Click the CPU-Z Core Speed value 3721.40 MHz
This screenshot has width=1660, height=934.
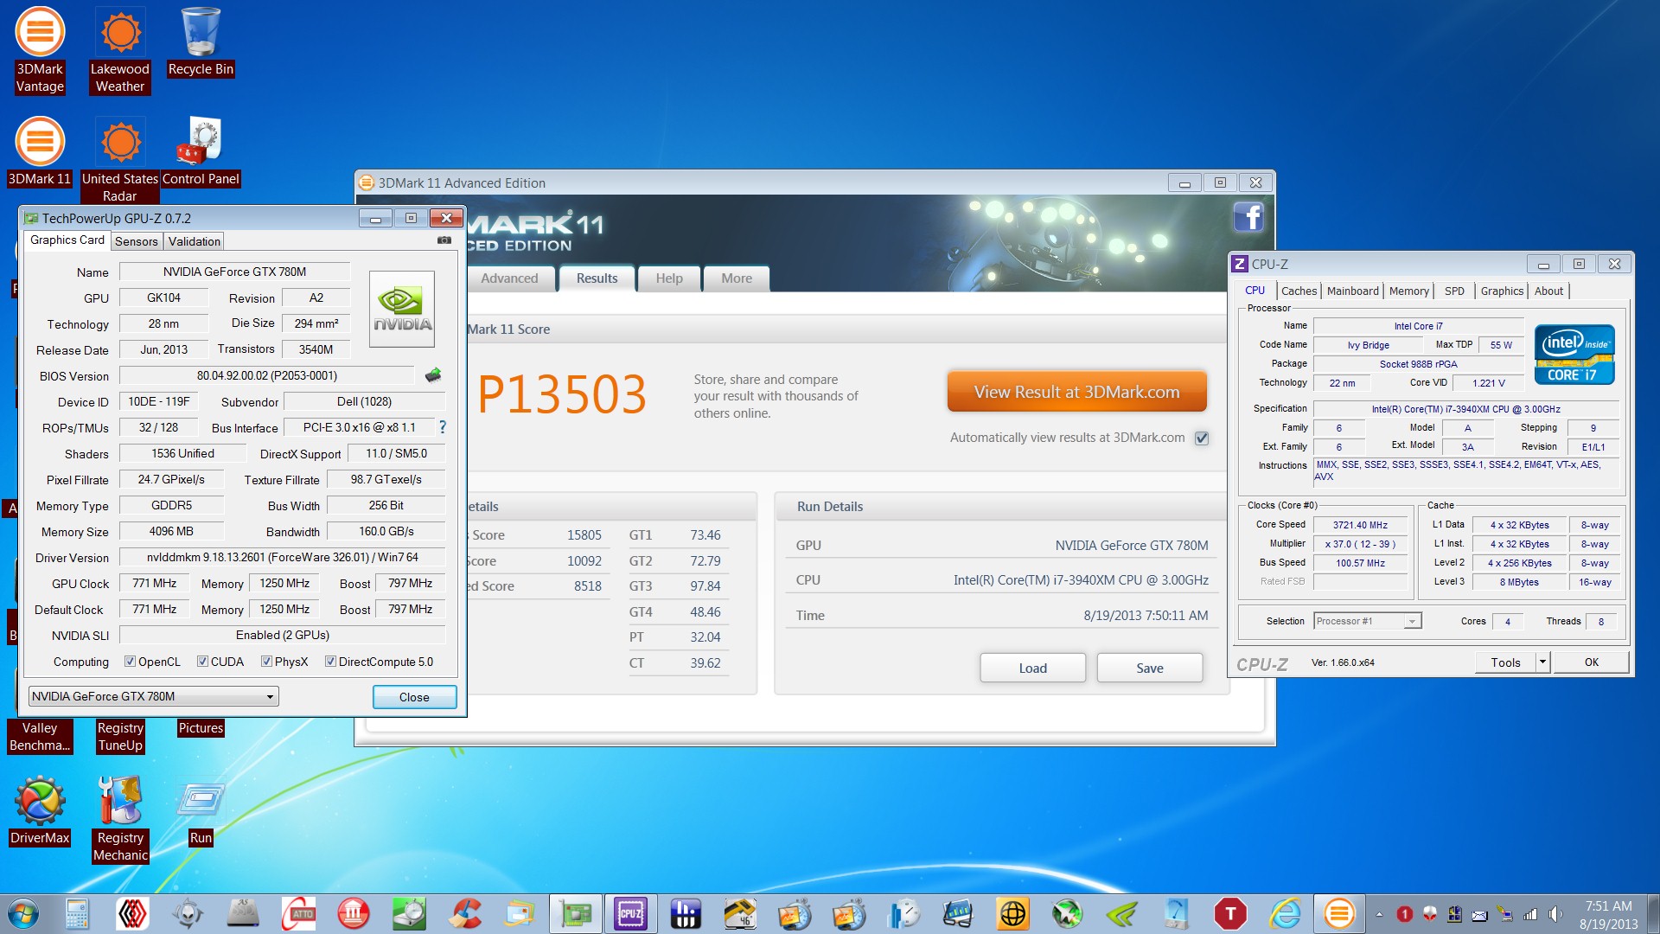pos(1360,525)
